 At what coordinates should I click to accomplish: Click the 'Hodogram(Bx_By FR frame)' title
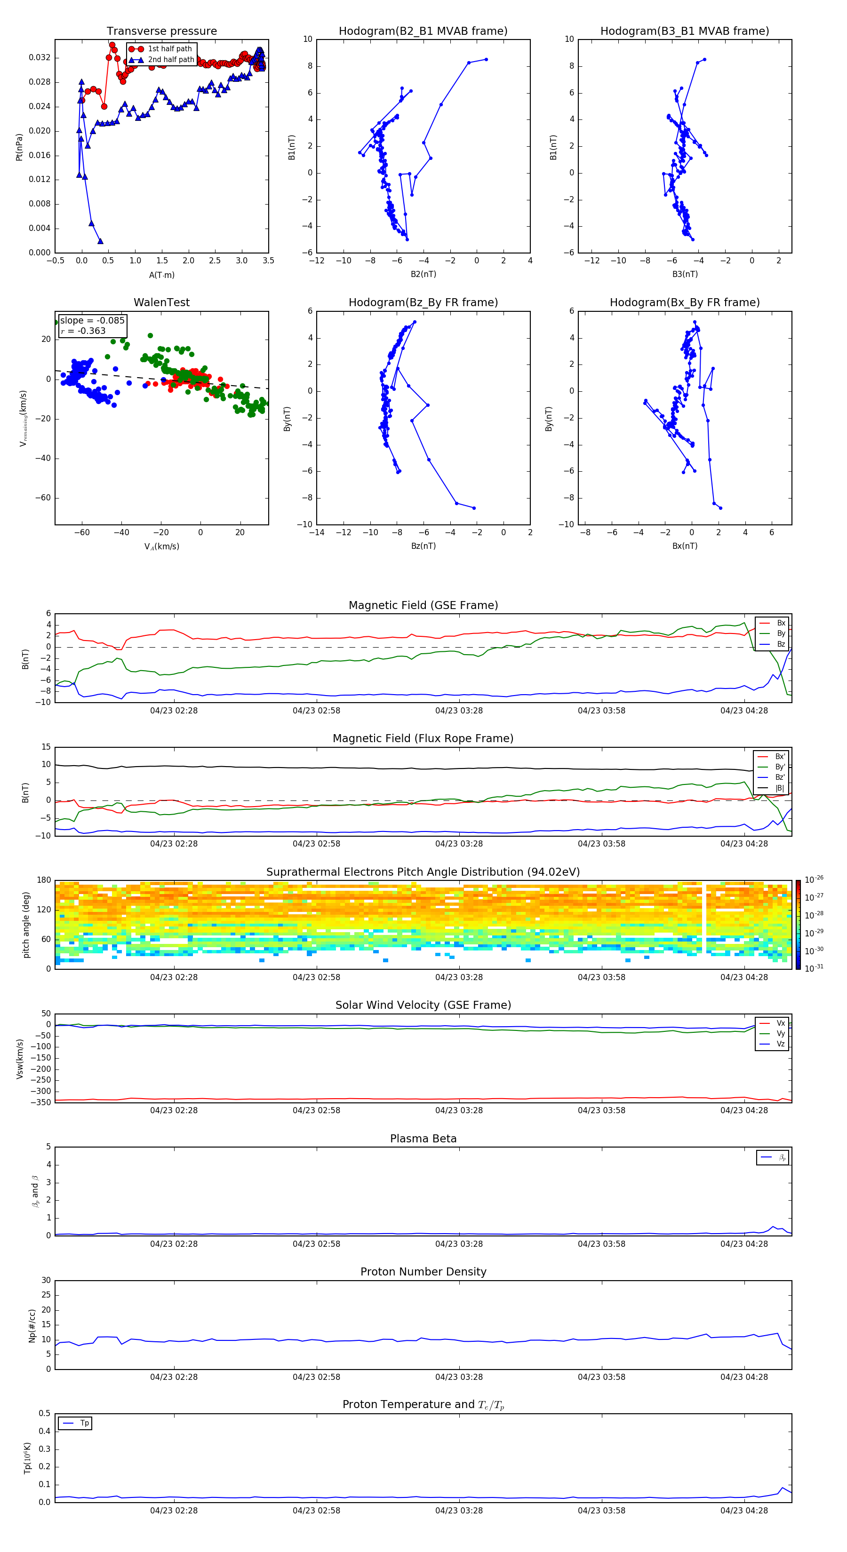tap(685, 302)
